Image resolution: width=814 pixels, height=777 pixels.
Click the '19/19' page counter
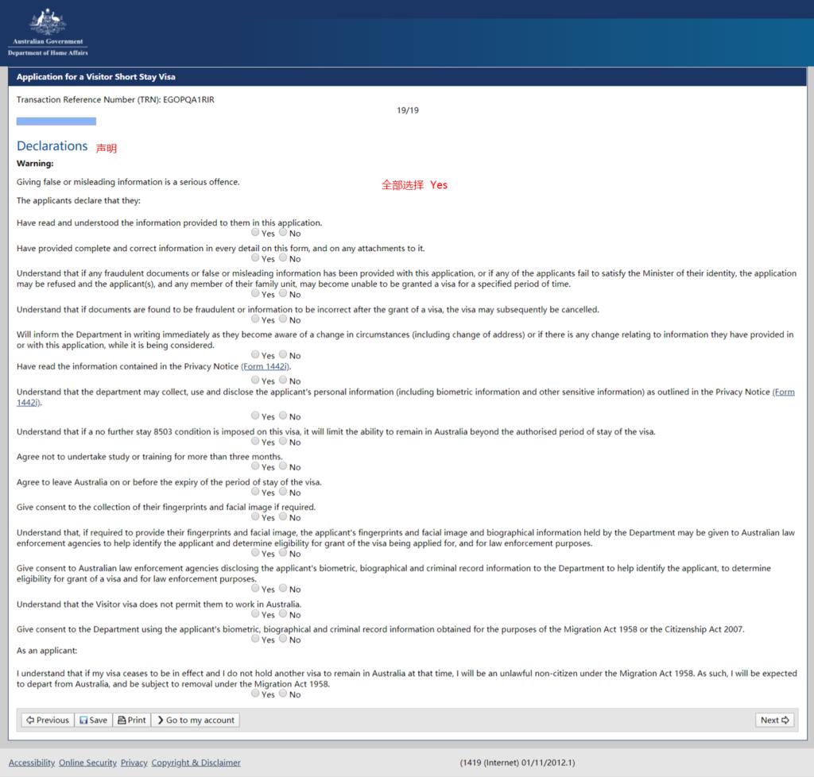[408, 110]
